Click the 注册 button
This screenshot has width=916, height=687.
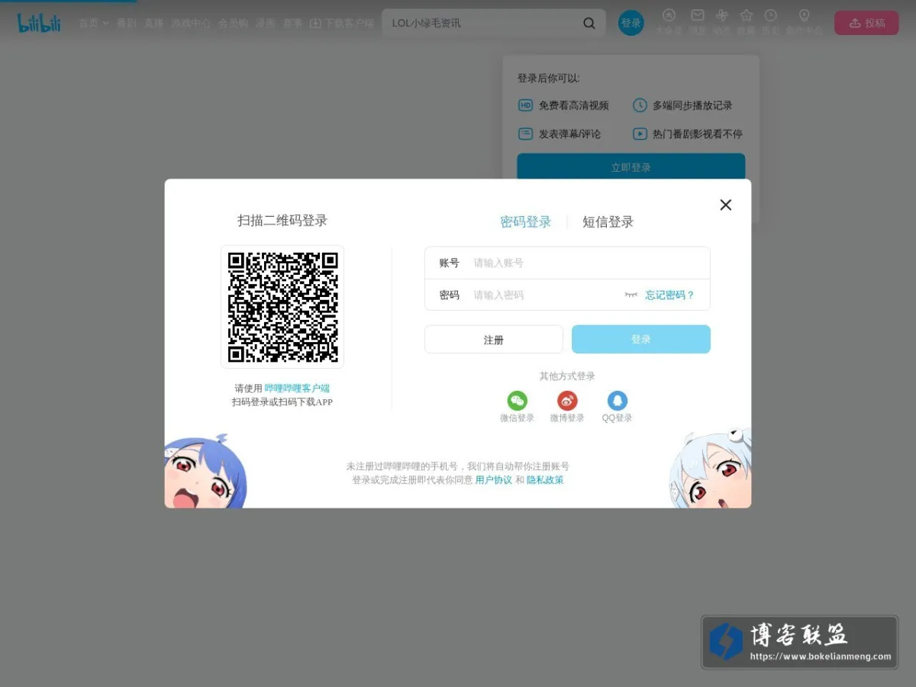[x=494, y=340]
